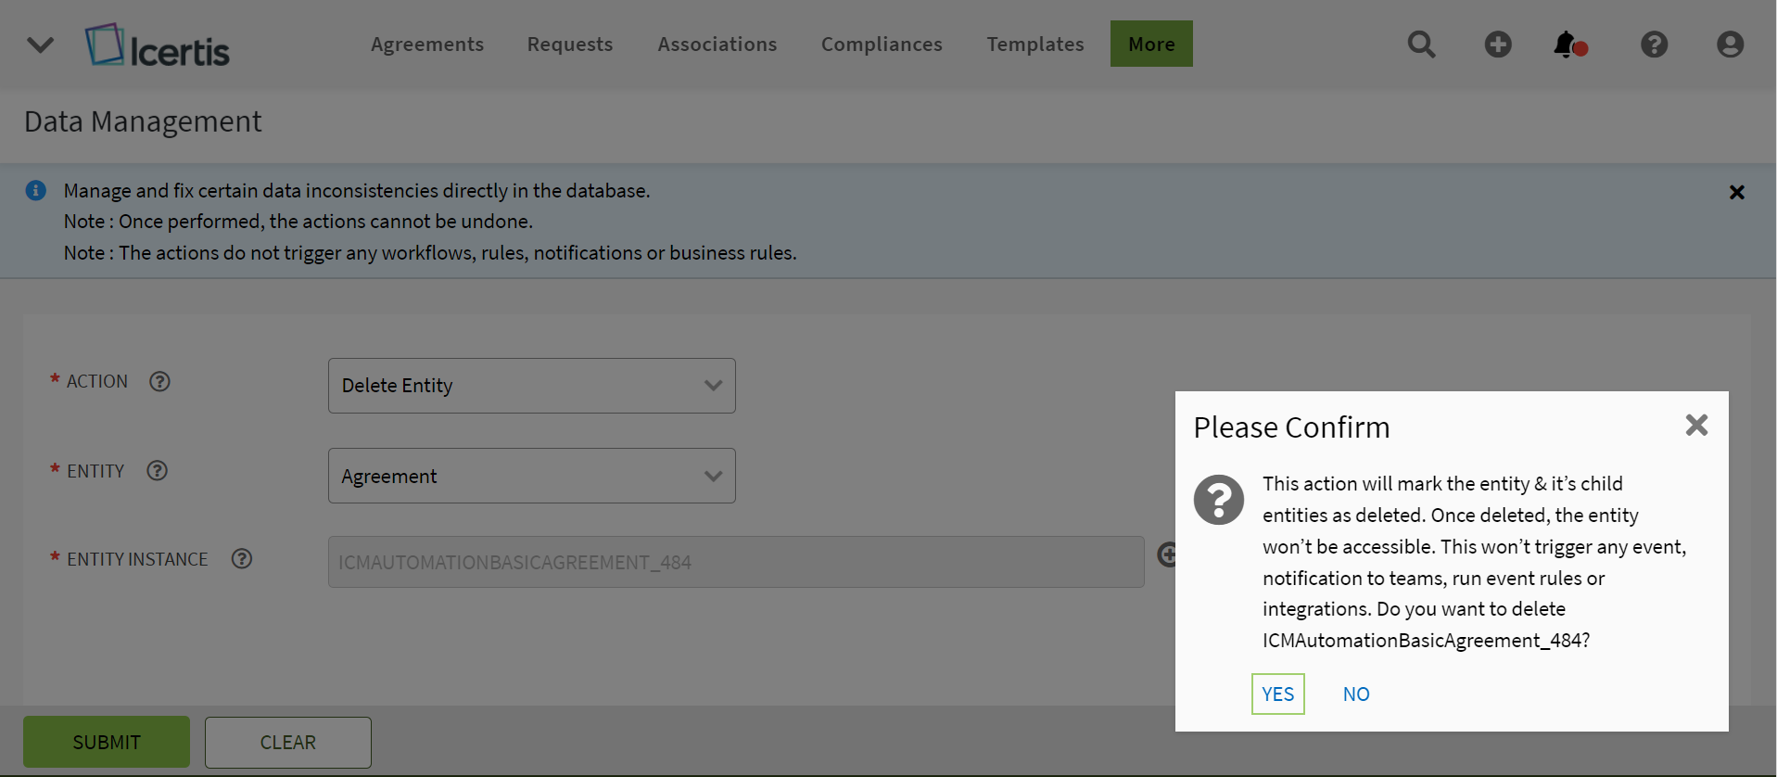The width and height of the screenshot is (1777, 777).
Task: Open the More menu
Action: click(x=1151, y=45)
